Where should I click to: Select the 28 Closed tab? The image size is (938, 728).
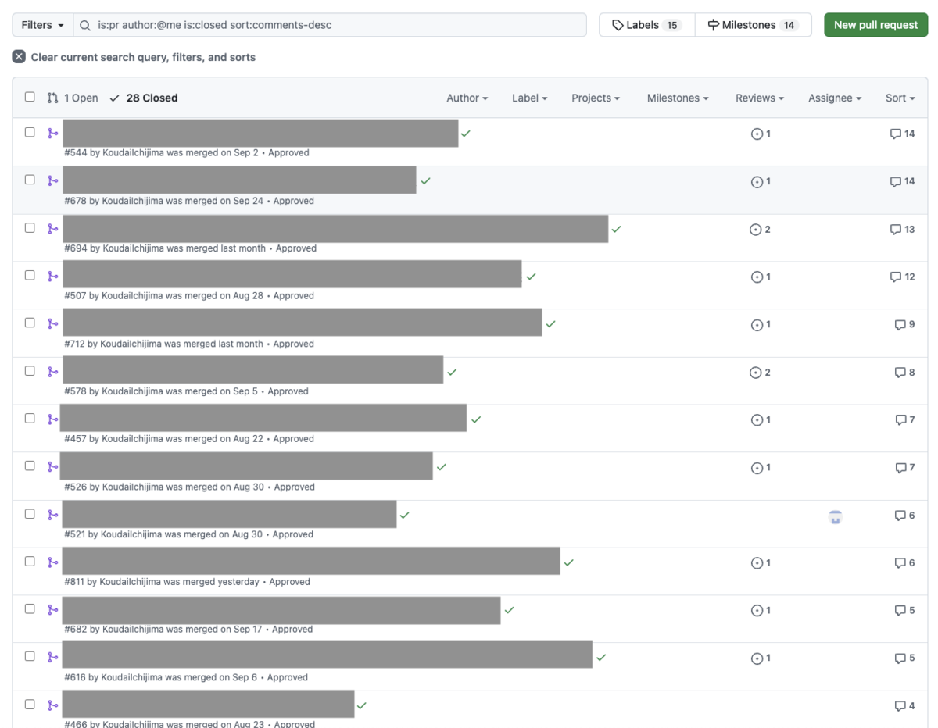(144, 98)
